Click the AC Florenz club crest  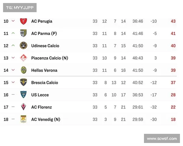coord(23,107)
